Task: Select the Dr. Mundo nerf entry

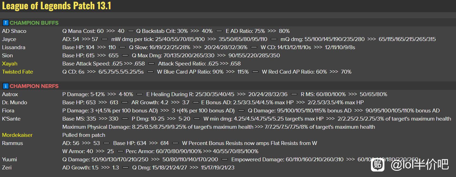Action: click(14, 102)
